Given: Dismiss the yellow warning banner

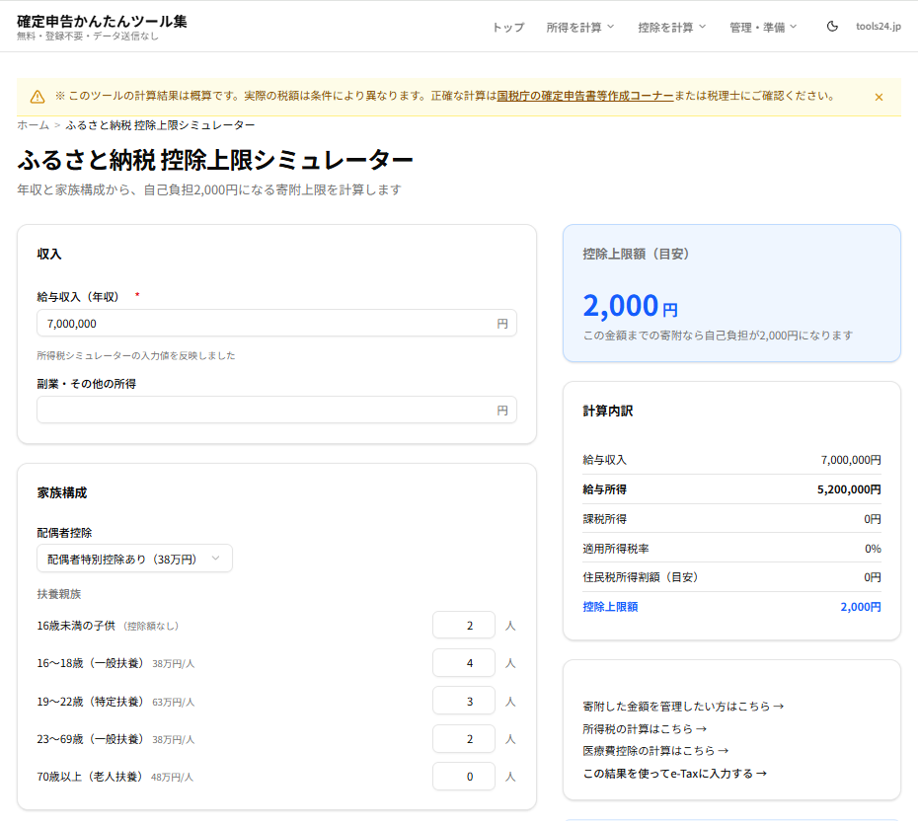Looking at the screenshot, I should 879,97.
